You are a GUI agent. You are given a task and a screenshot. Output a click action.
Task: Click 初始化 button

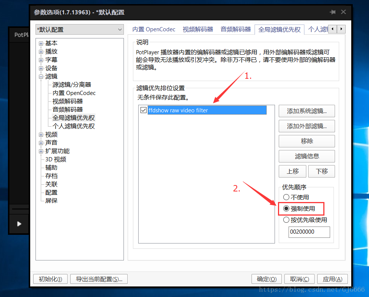50,279
